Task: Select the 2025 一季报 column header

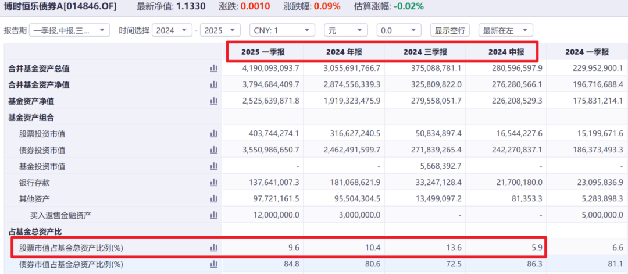Action: pos(263,52)
